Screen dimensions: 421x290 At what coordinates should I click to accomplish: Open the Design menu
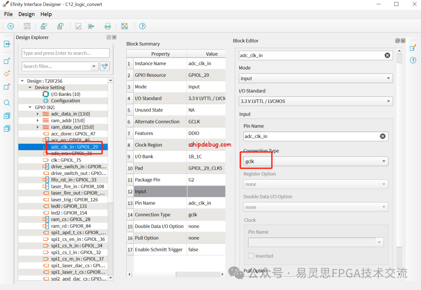tap(27, 14)
